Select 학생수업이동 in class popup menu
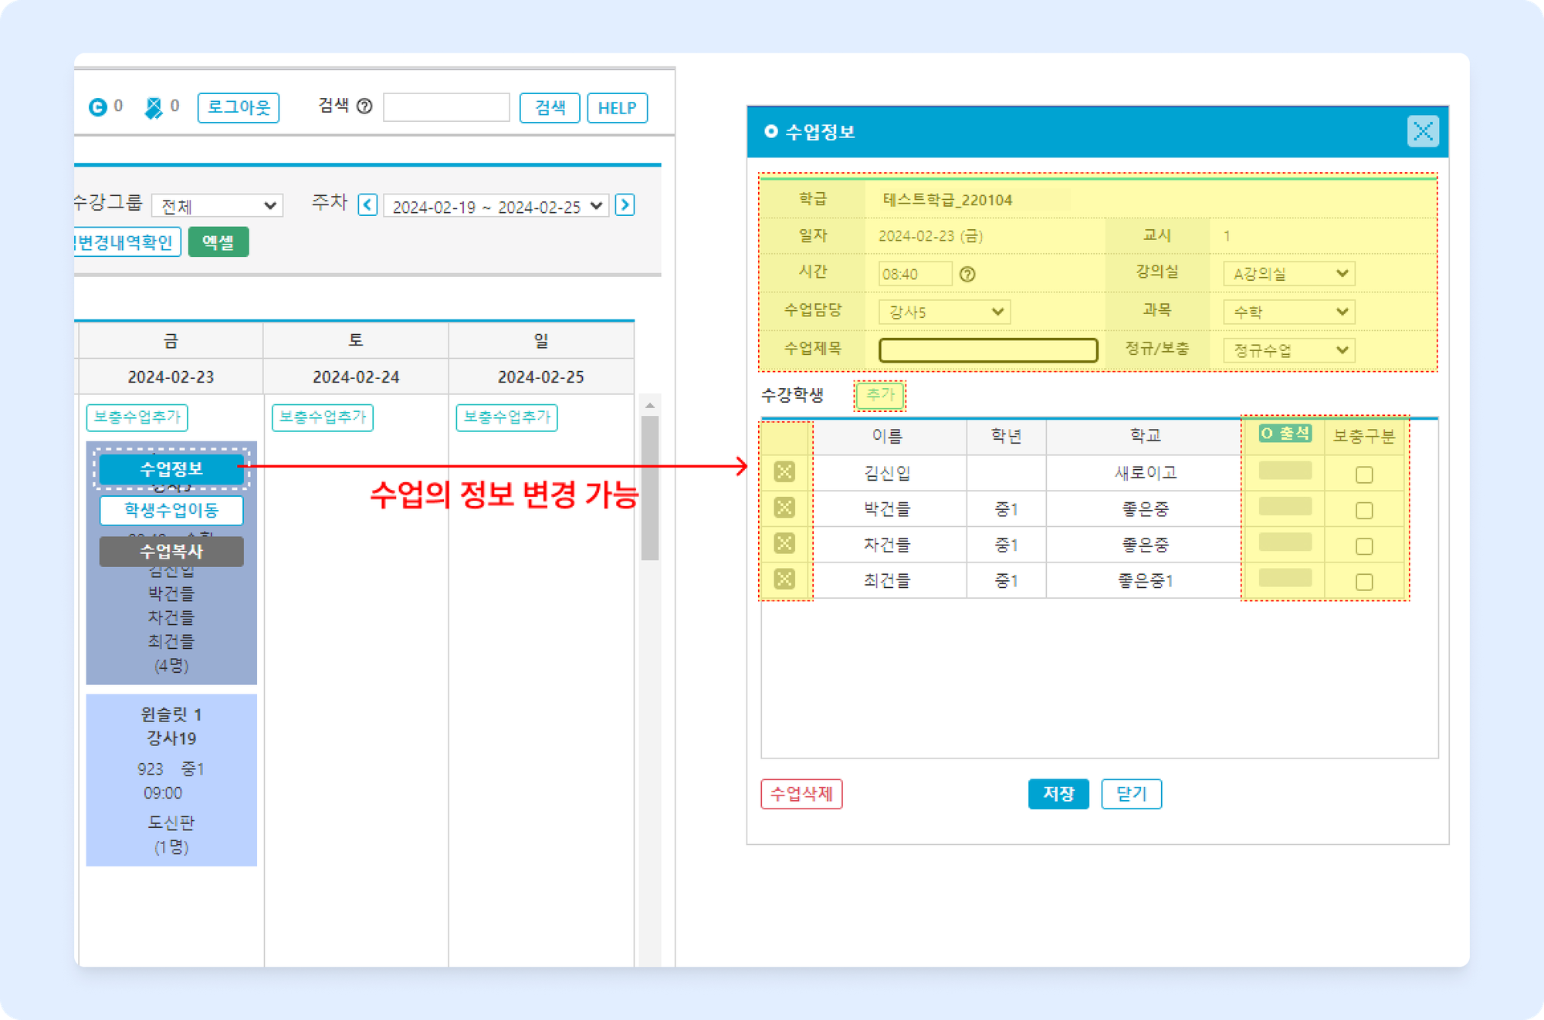The width and height of the screenshot is (1544, 1020). [171, 510]
